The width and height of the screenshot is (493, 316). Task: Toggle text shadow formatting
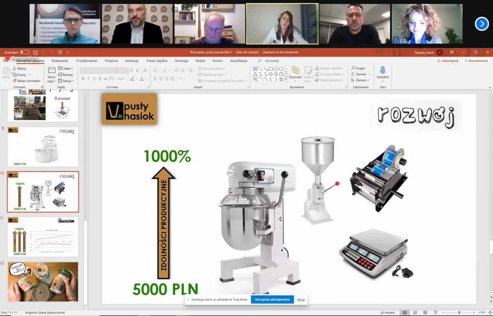tap(100, 79)
